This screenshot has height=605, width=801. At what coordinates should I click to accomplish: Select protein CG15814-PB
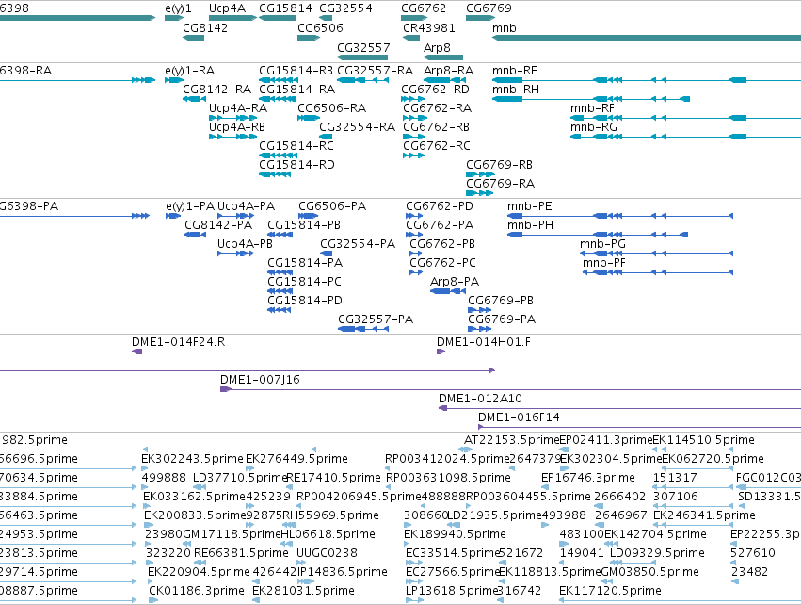[x=304, y=225]
